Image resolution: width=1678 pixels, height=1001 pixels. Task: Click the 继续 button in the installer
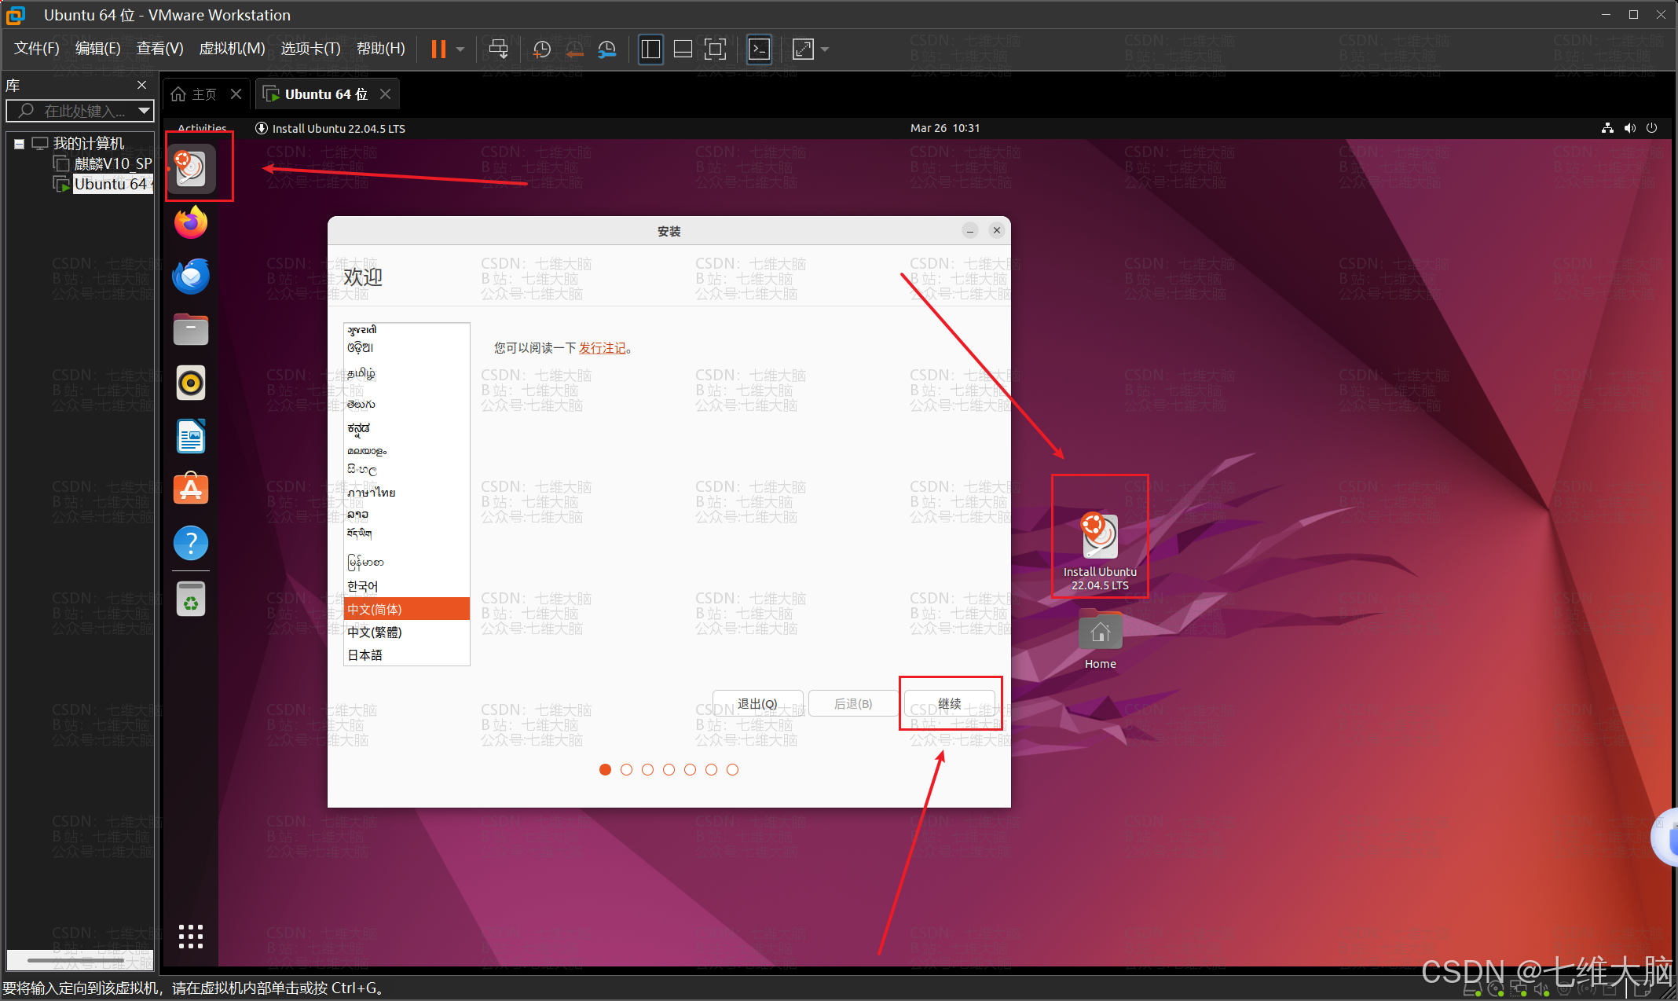pos(949,703)
